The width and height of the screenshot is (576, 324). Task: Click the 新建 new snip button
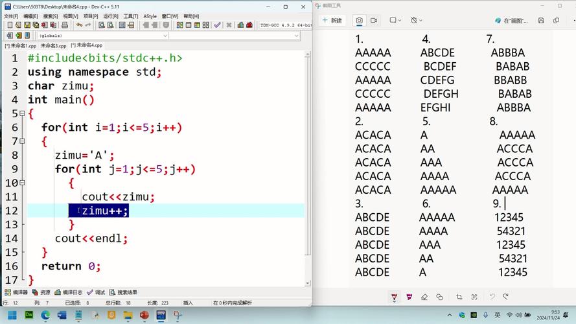332,20
